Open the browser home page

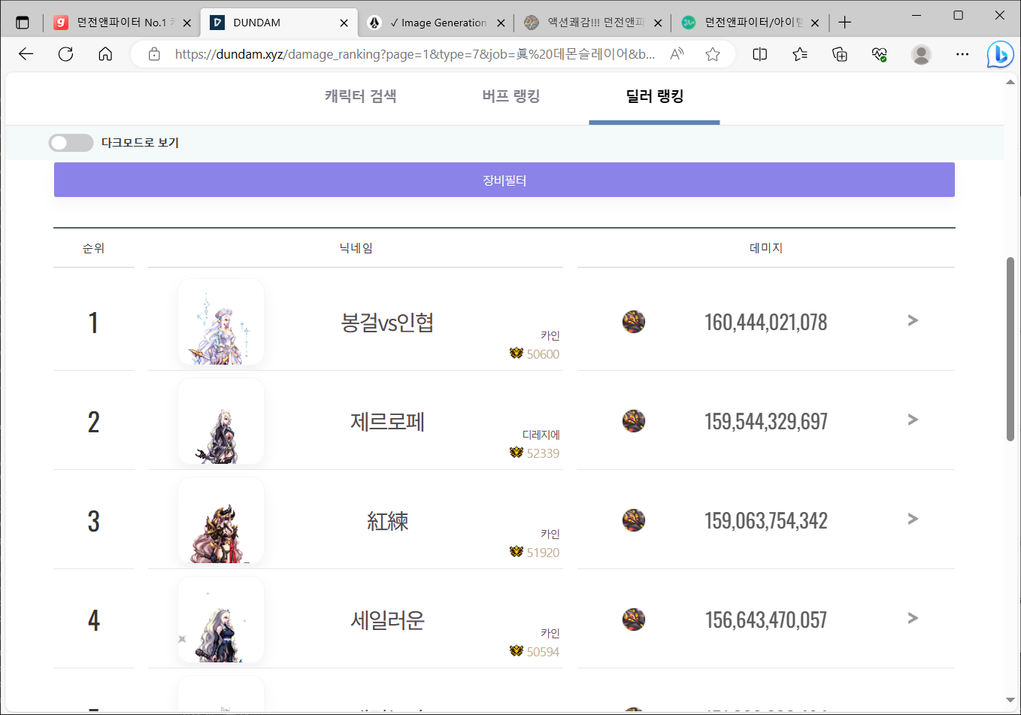pos(105,54)
